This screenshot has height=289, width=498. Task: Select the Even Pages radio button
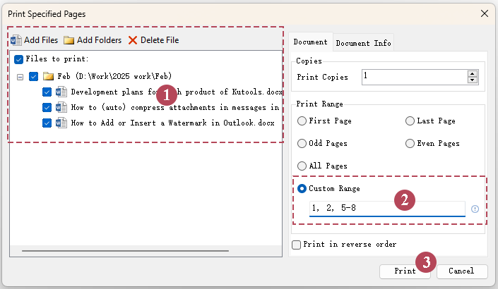410,143
